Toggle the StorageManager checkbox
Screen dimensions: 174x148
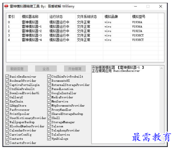[49, 122]
